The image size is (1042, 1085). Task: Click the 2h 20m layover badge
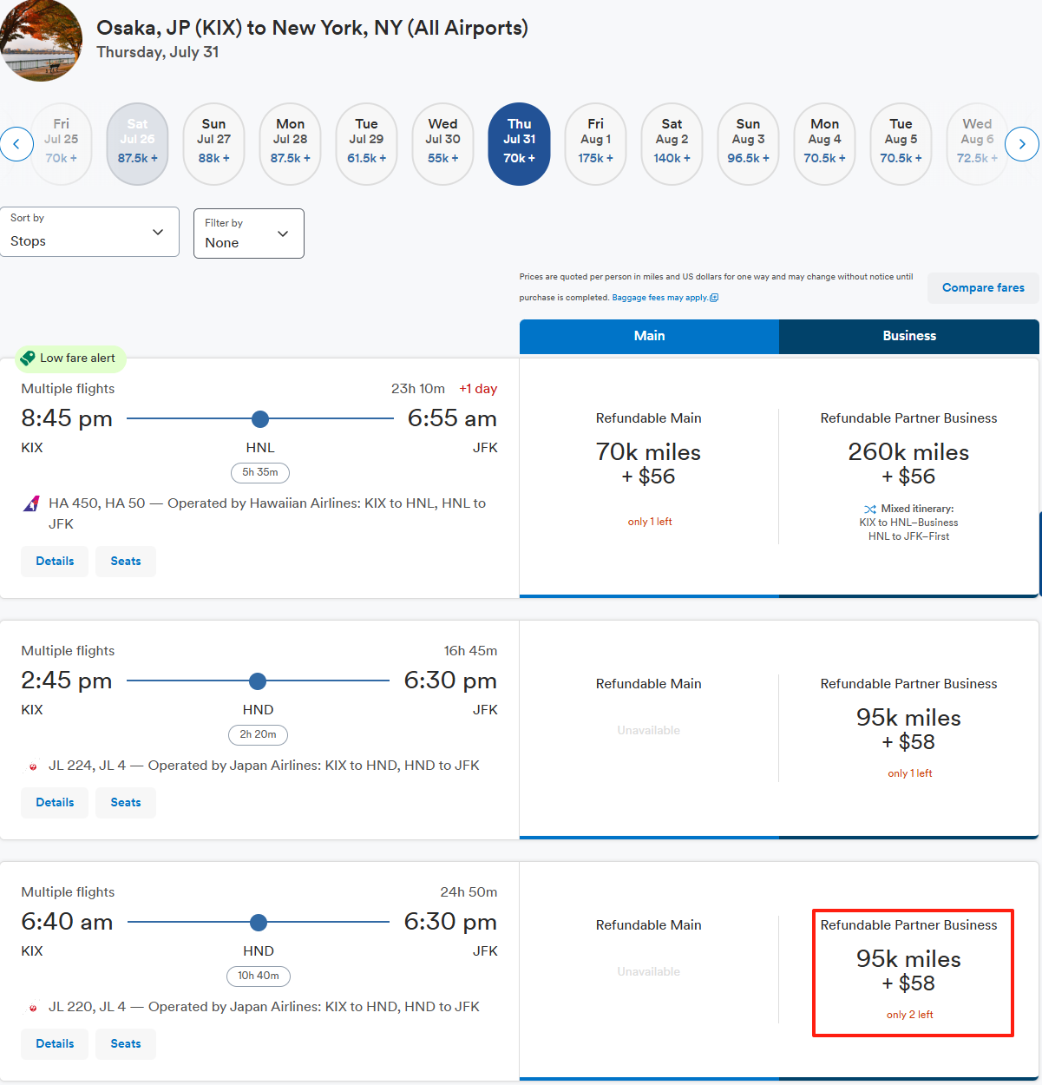tap(258, 735)
